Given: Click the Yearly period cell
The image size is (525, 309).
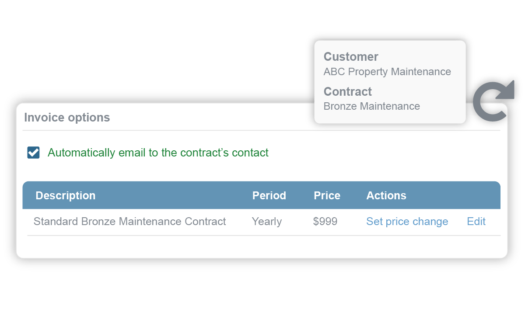Looking at the screenshot, I should (266, 222).
